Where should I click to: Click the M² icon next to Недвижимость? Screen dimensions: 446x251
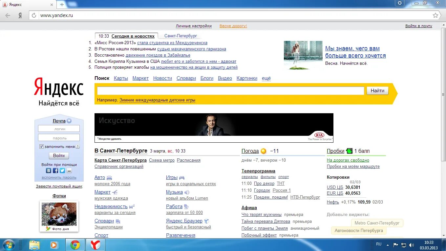pos(132,206)
